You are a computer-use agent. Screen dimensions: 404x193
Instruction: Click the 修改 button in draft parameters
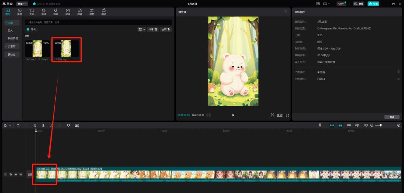392,117
